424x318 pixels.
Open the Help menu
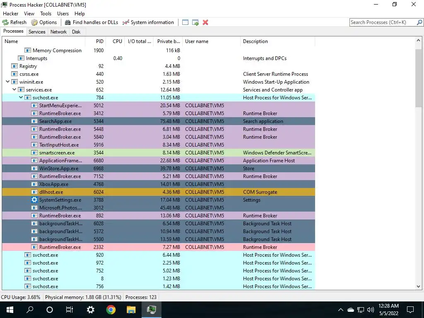pyautogui.click(x=79, y=14)
